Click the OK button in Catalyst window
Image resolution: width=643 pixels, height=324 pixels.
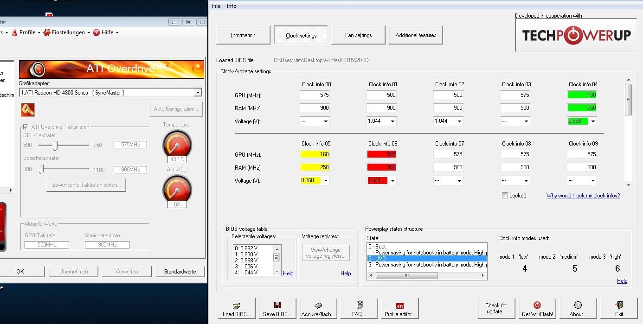pyautogui.click(x=20, y=271)
